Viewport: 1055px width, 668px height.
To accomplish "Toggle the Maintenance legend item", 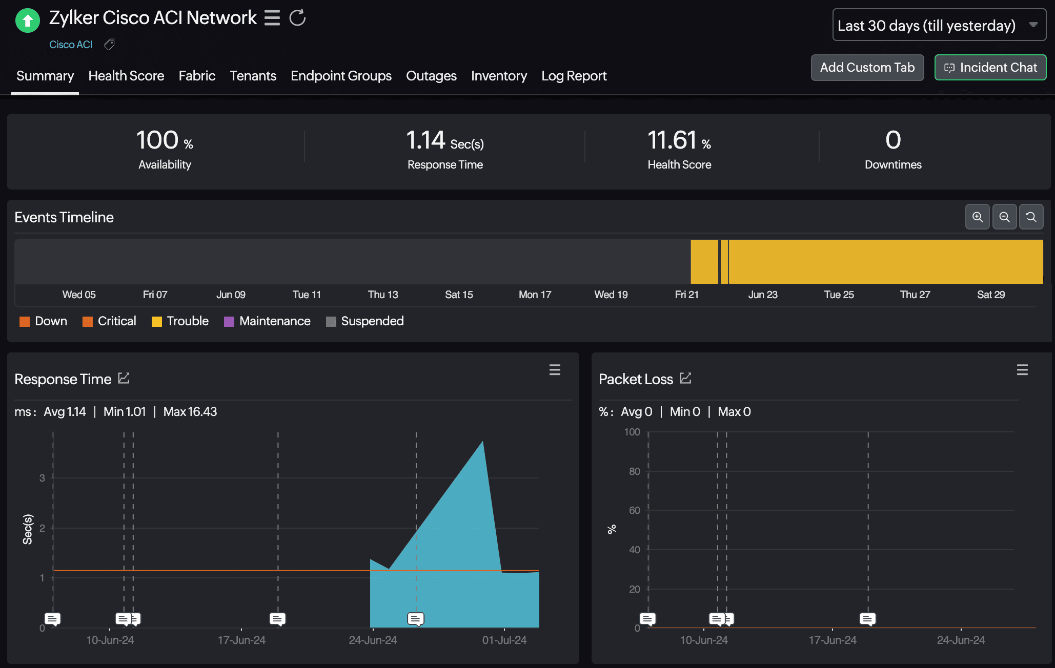I will tap(274, 321).
